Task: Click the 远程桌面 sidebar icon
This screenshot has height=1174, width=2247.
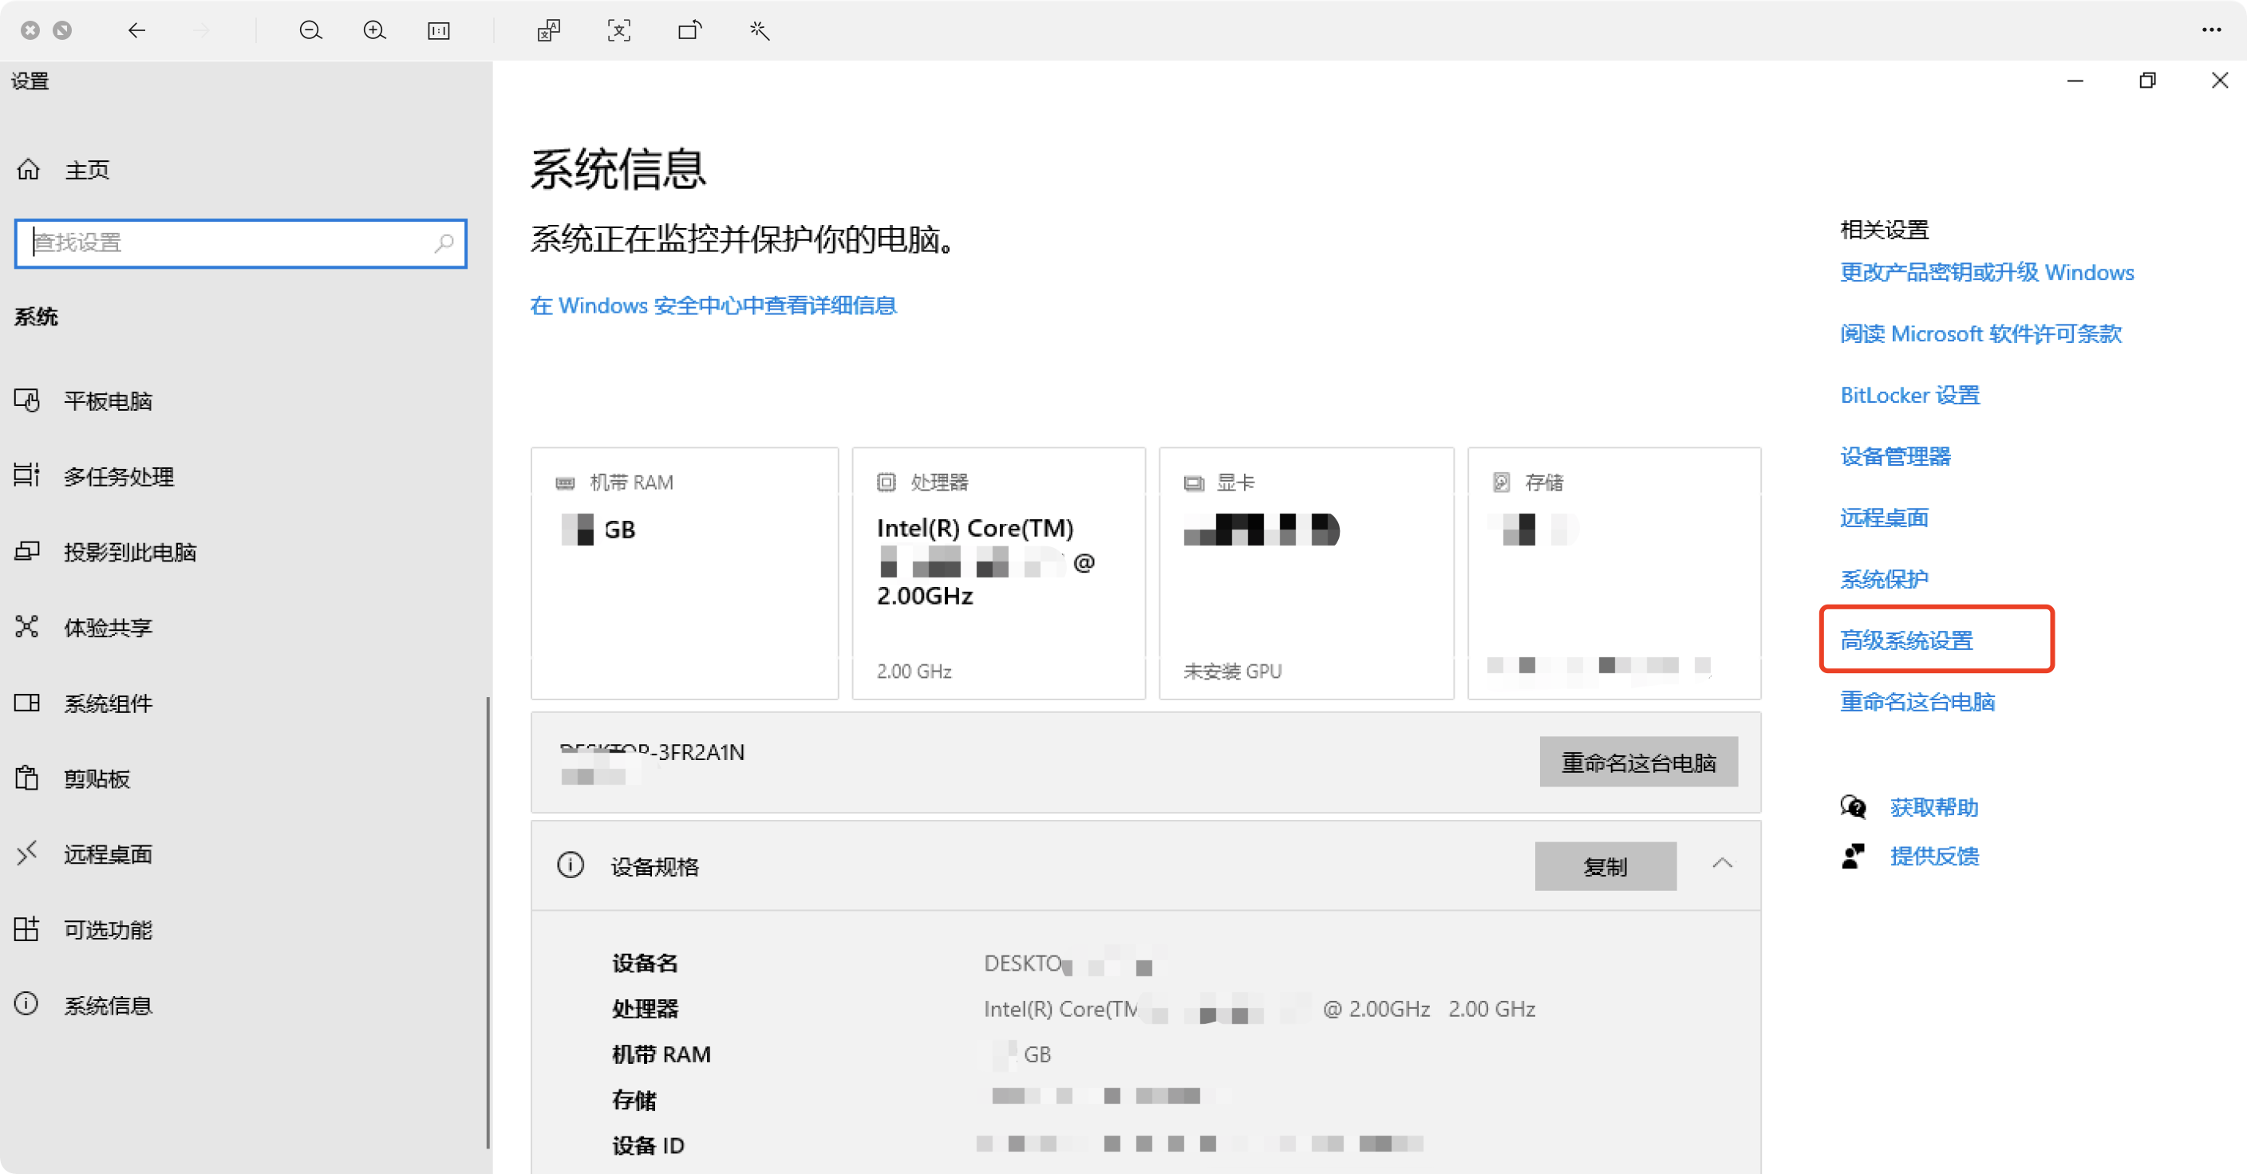Action: pos(27,853)
